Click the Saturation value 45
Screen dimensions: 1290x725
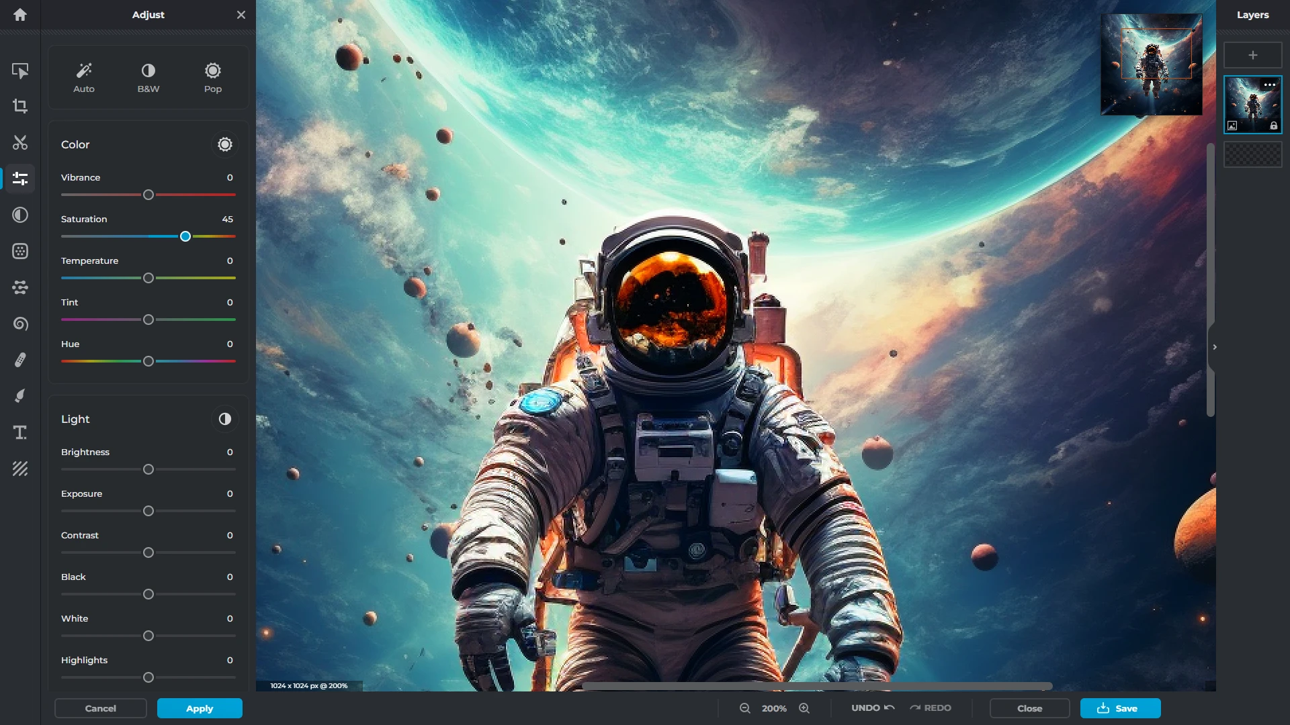[x=228, y=219]
